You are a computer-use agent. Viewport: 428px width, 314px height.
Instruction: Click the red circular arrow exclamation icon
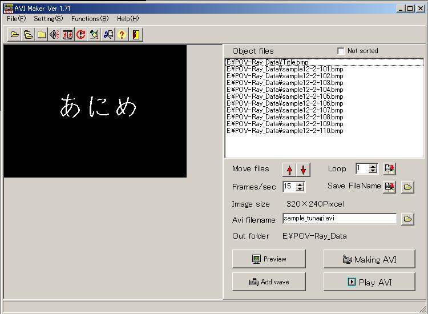[x=81, y=35]
